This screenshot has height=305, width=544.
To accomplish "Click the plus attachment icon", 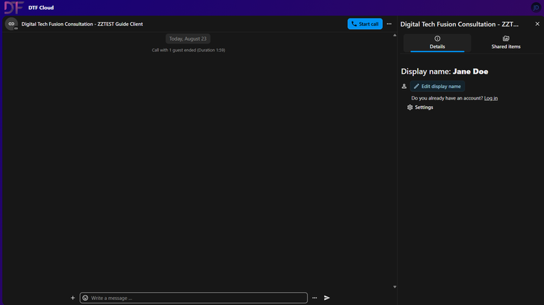I will click(72, 298).
